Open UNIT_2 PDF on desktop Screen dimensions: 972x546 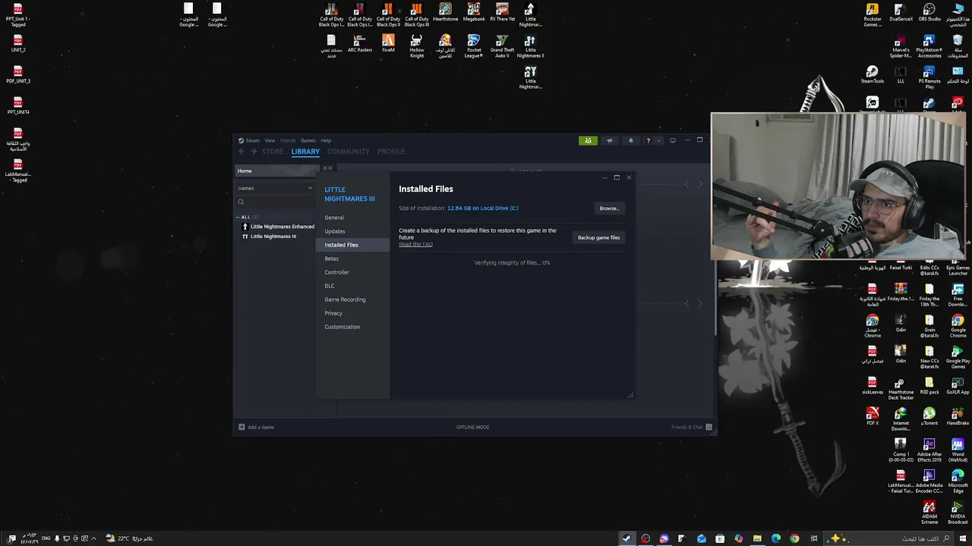tap(18, 43)
